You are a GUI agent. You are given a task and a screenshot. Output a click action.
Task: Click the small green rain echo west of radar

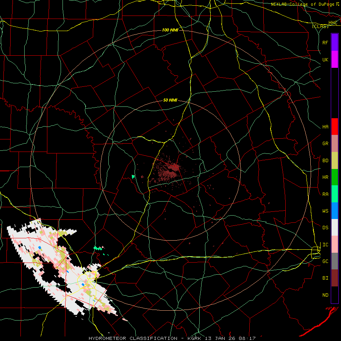pos(133,177)
